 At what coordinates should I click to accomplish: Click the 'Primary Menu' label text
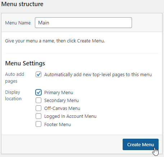[59, 93]
